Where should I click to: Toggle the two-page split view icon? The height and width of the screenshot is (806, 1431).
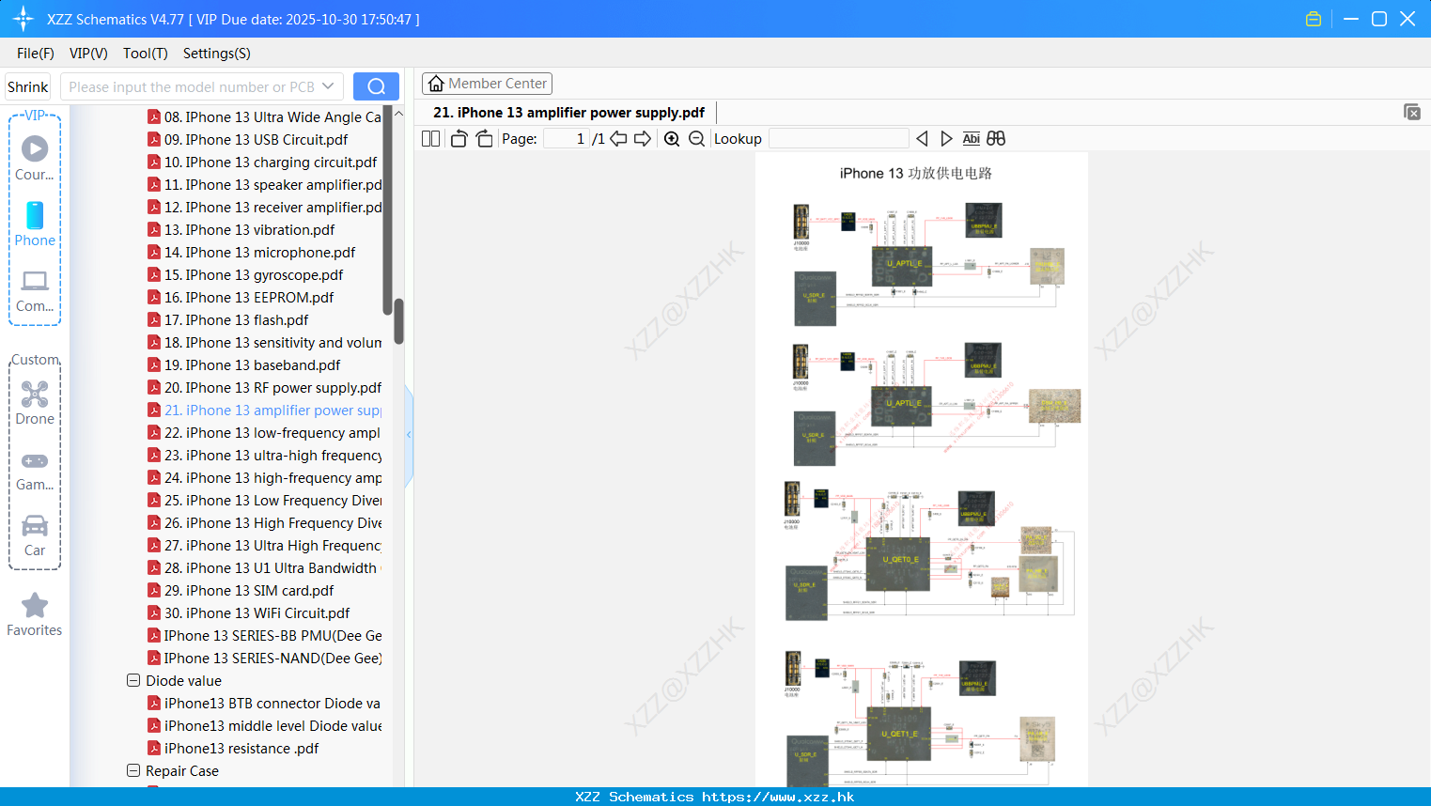tap(430, 138)
